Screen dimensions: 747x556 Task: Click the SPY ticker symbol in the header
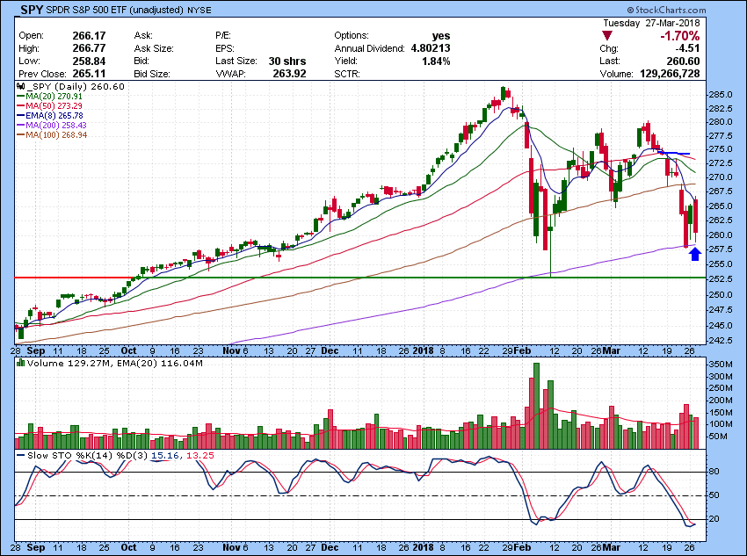[x=32, y=10]
